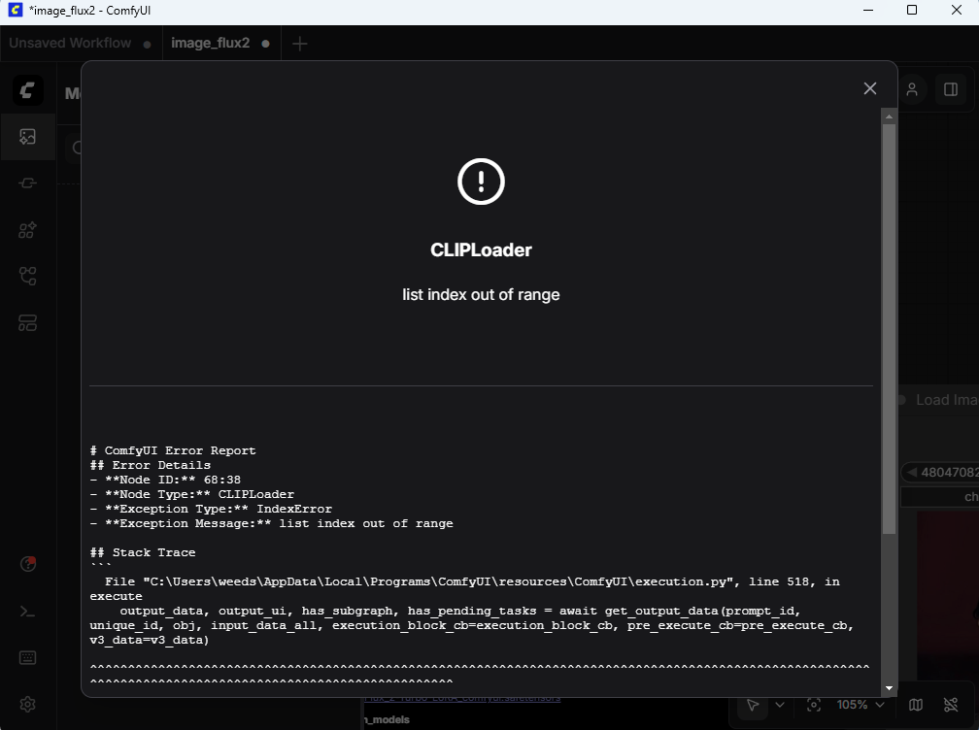Click the CLIPLoader error title
The width and height of the screenshot is (979, 730).
coord(481,250)
